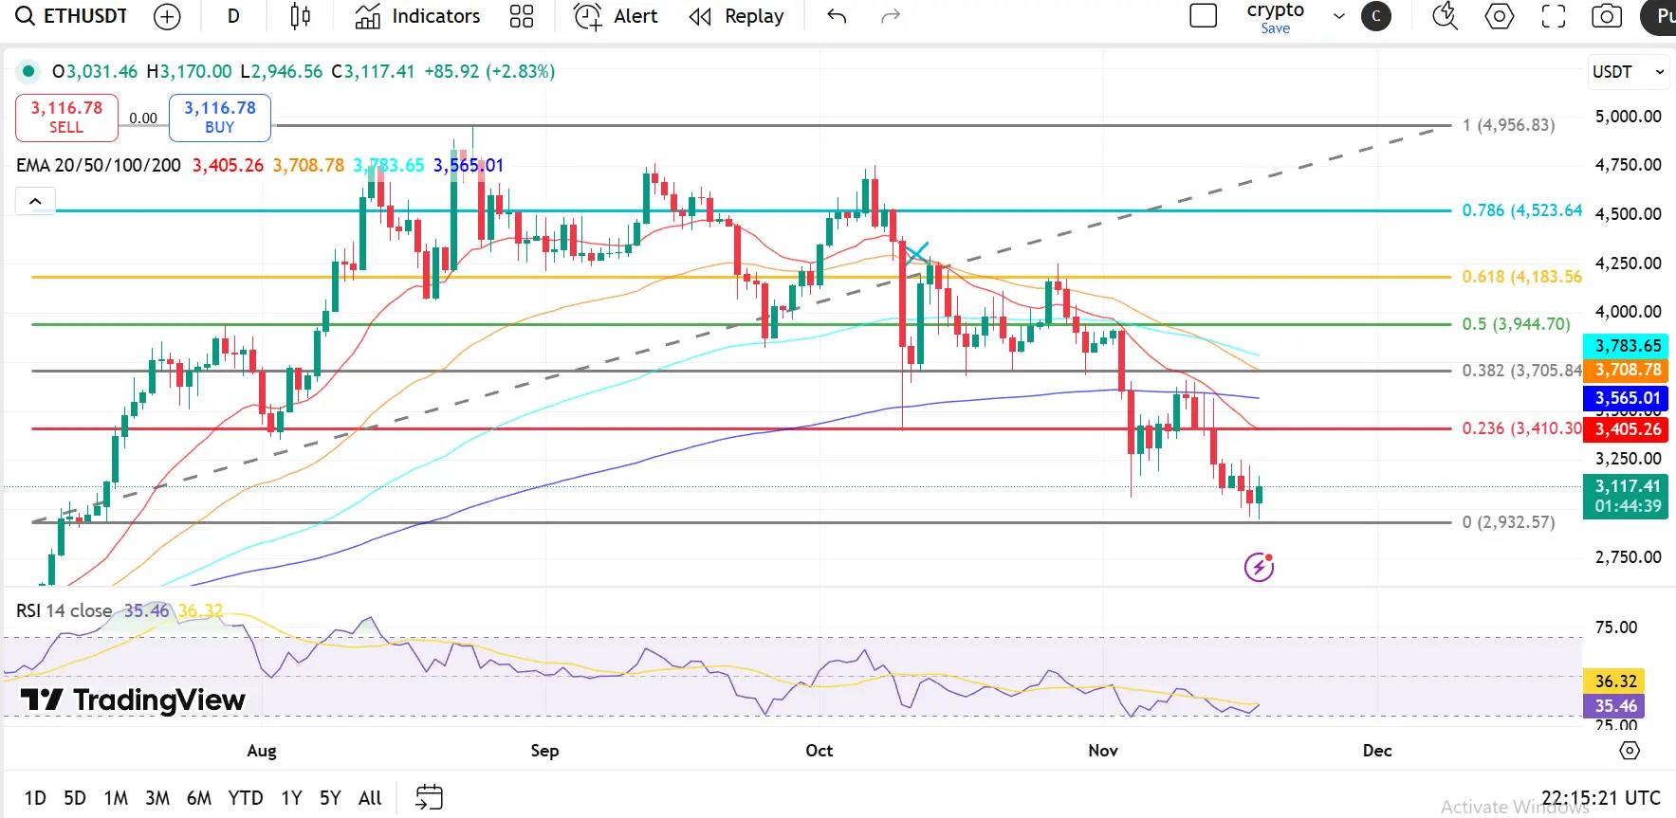Click the purple RSI 35.46 scale label

[x=1615, y=706]
